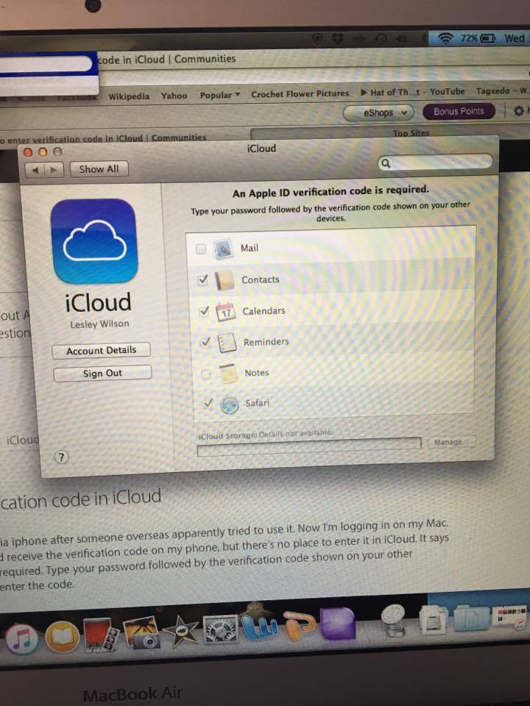Viewport: 530px width, 706px height.
Task: Click the Sign Out button
Action: 102,374
